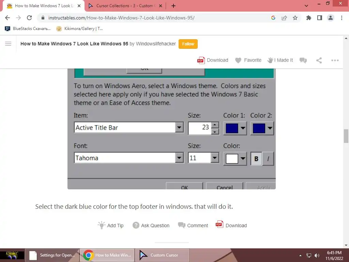Open the Chrome taskbar button
Screen dimensions: 349x262
click(x=107, y=255)
